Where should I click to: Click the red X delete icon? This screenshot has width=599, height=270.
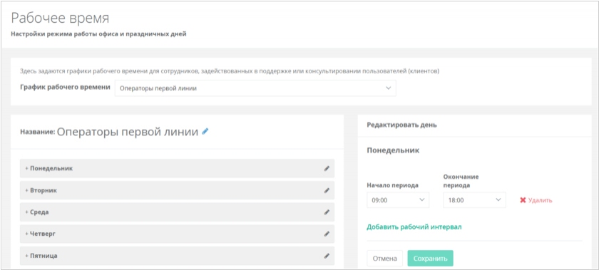[x=523, y=200]
